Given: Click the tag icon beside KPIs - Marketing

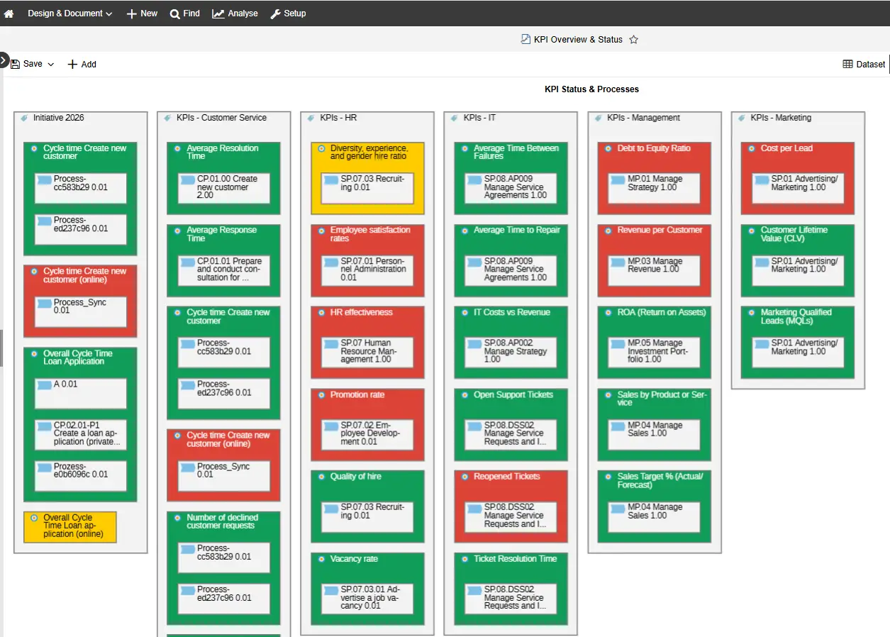Looking at the screenshot, I should [742, 118].
